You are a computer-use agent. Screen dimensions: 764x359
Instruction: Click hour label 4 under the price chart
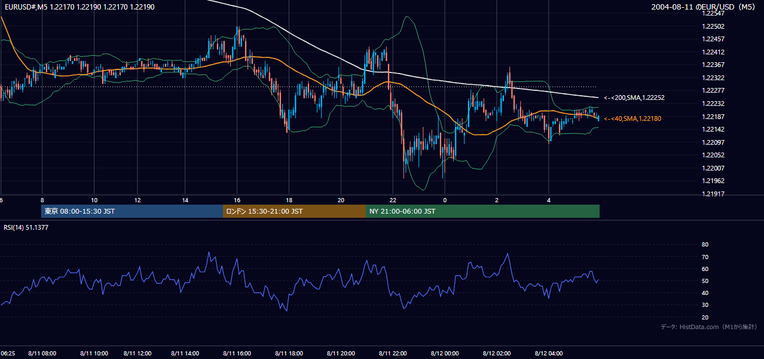549,200
